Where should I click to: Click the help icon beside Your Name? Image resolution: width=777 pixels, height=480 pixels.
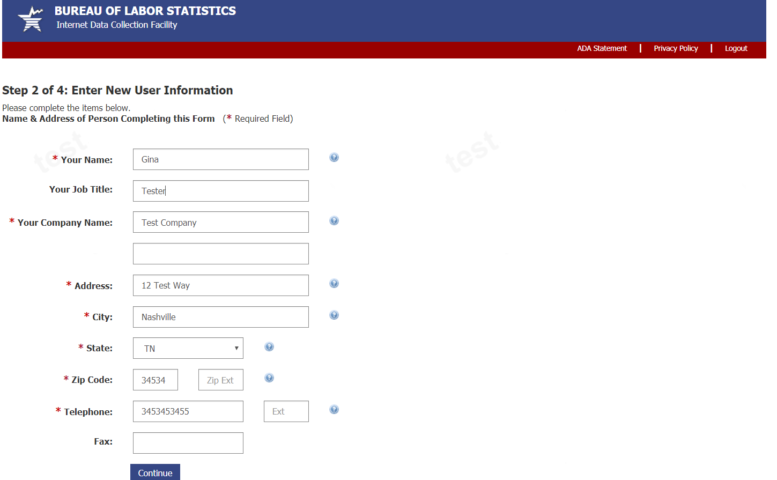pyautogui.click(x=334, y=158)
